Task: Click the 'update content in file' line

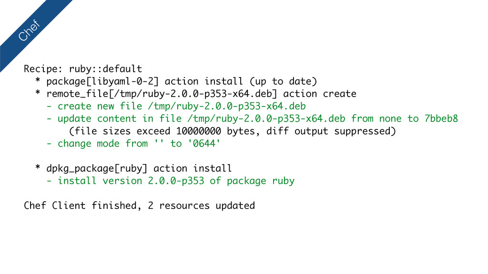Action: pos(253,118)
